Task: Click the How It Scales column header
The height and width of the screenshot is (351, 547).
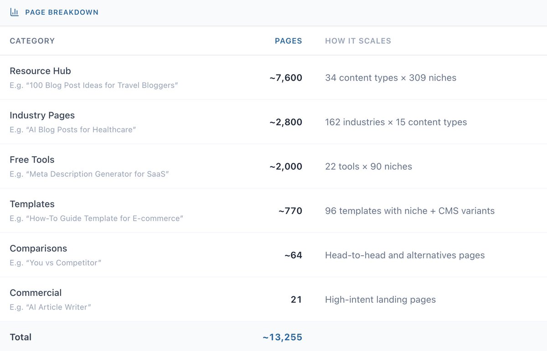Action: (x=358, y=41)
